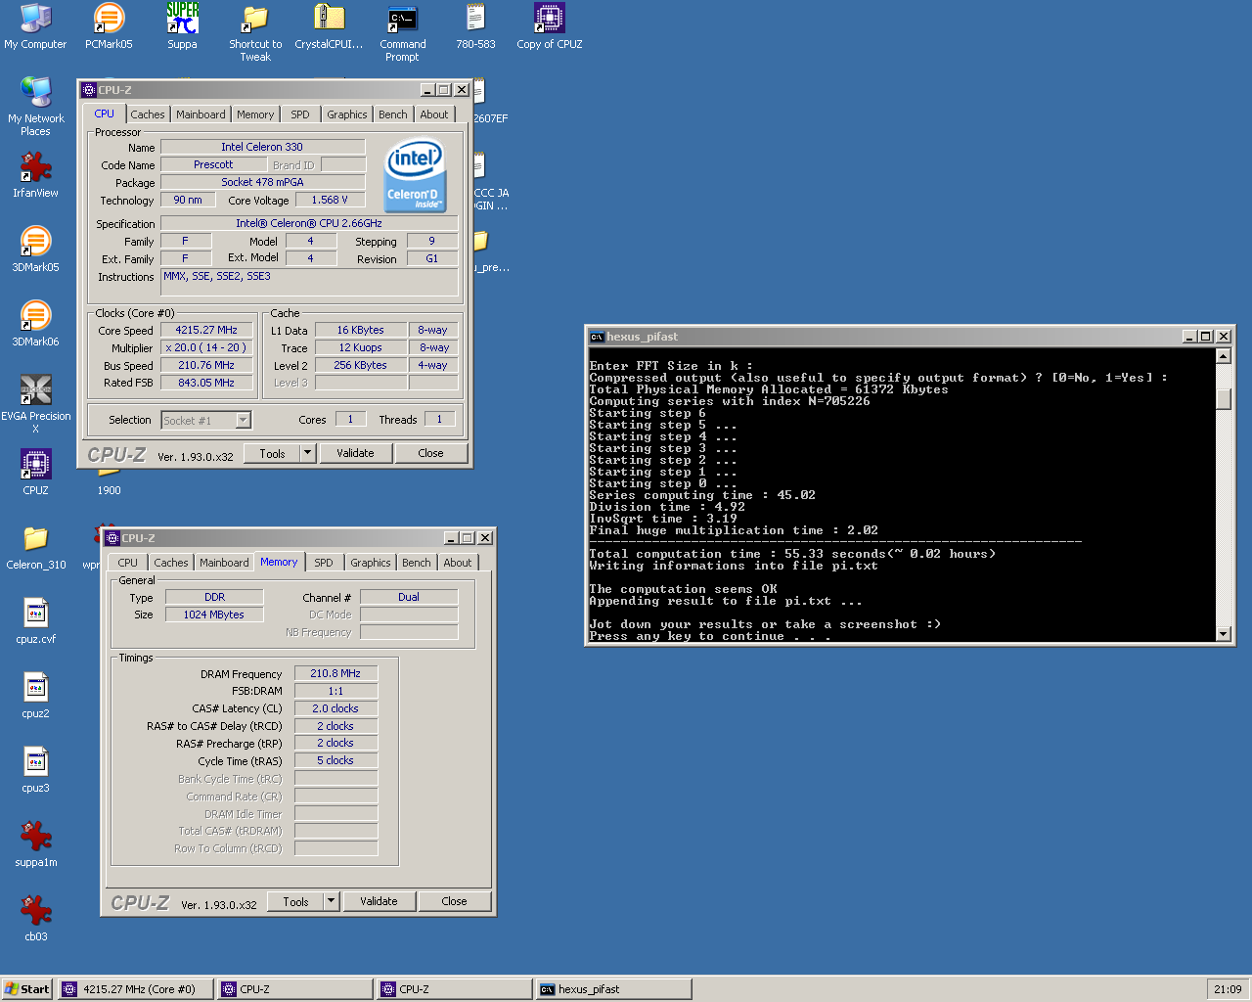Open the cb03 desktop icon
This screenshot has height=1002, width=1252.
click(35, 919)
